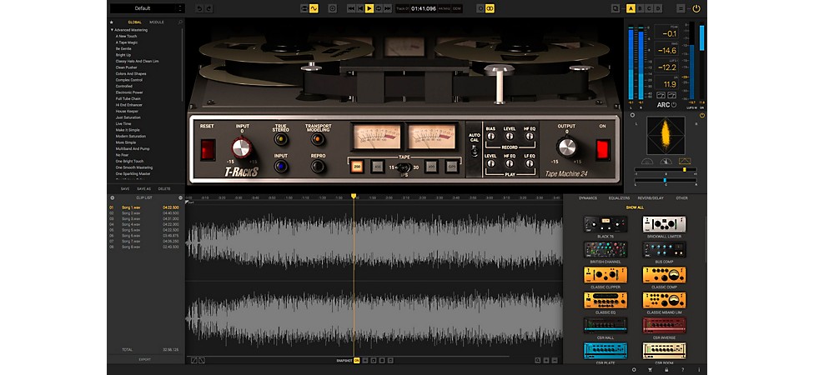
Task: Click the yellow stereo link icon
Action: click(490, 8)
